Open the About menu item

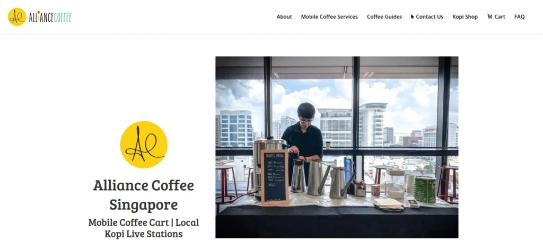pyautogui.click(x=284, y=16)
